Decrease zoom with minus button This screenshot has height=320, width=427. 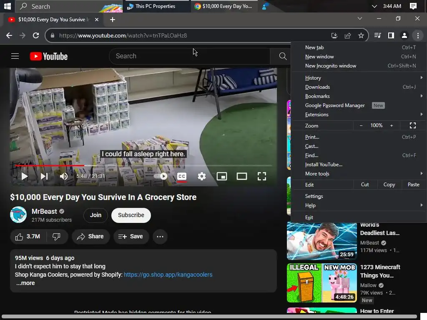(x=361, y=125)
